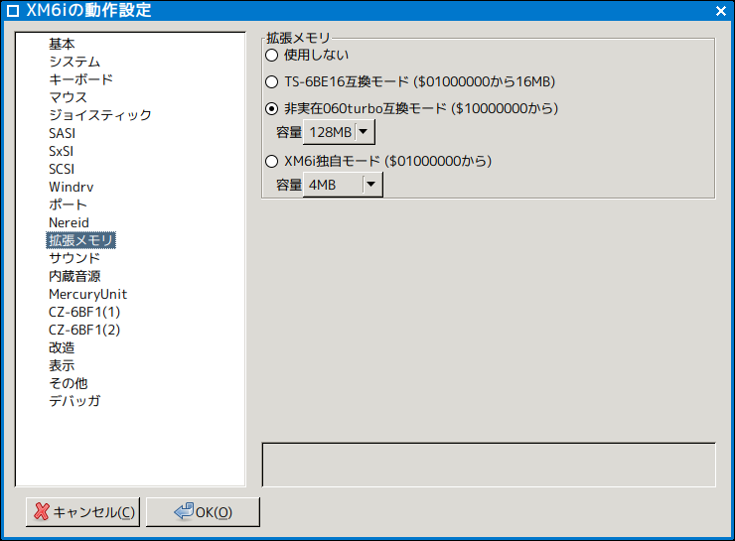Select 非実在060turbo互換モード radio button

pos(272,108)
